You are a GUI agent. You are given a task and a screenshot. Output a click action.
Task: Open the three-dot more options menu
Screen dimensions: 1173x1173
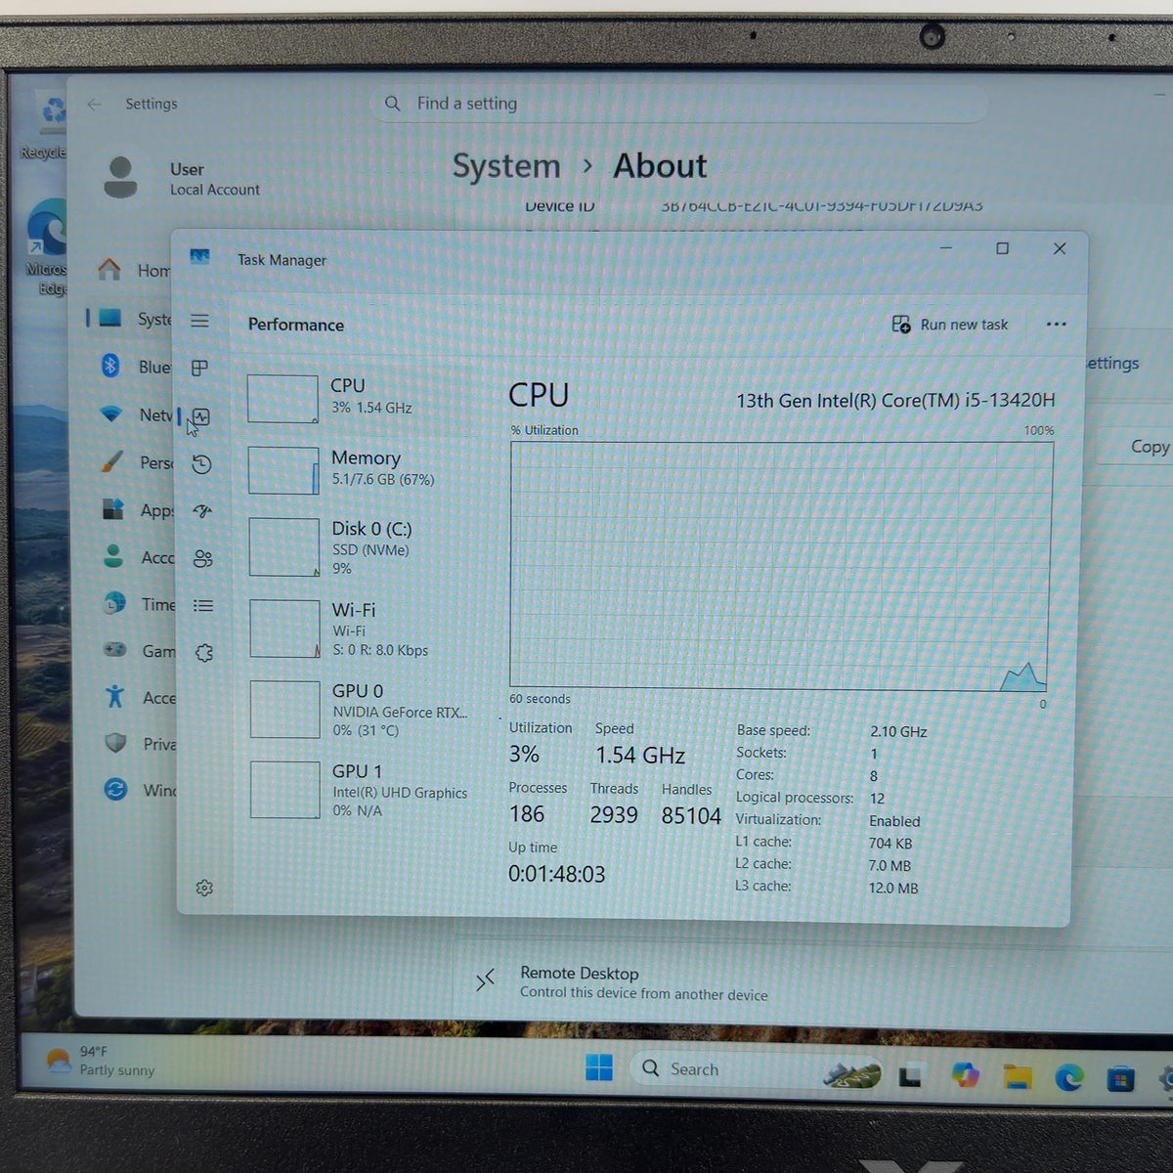pyautogui.click(x=1056, y=325)
